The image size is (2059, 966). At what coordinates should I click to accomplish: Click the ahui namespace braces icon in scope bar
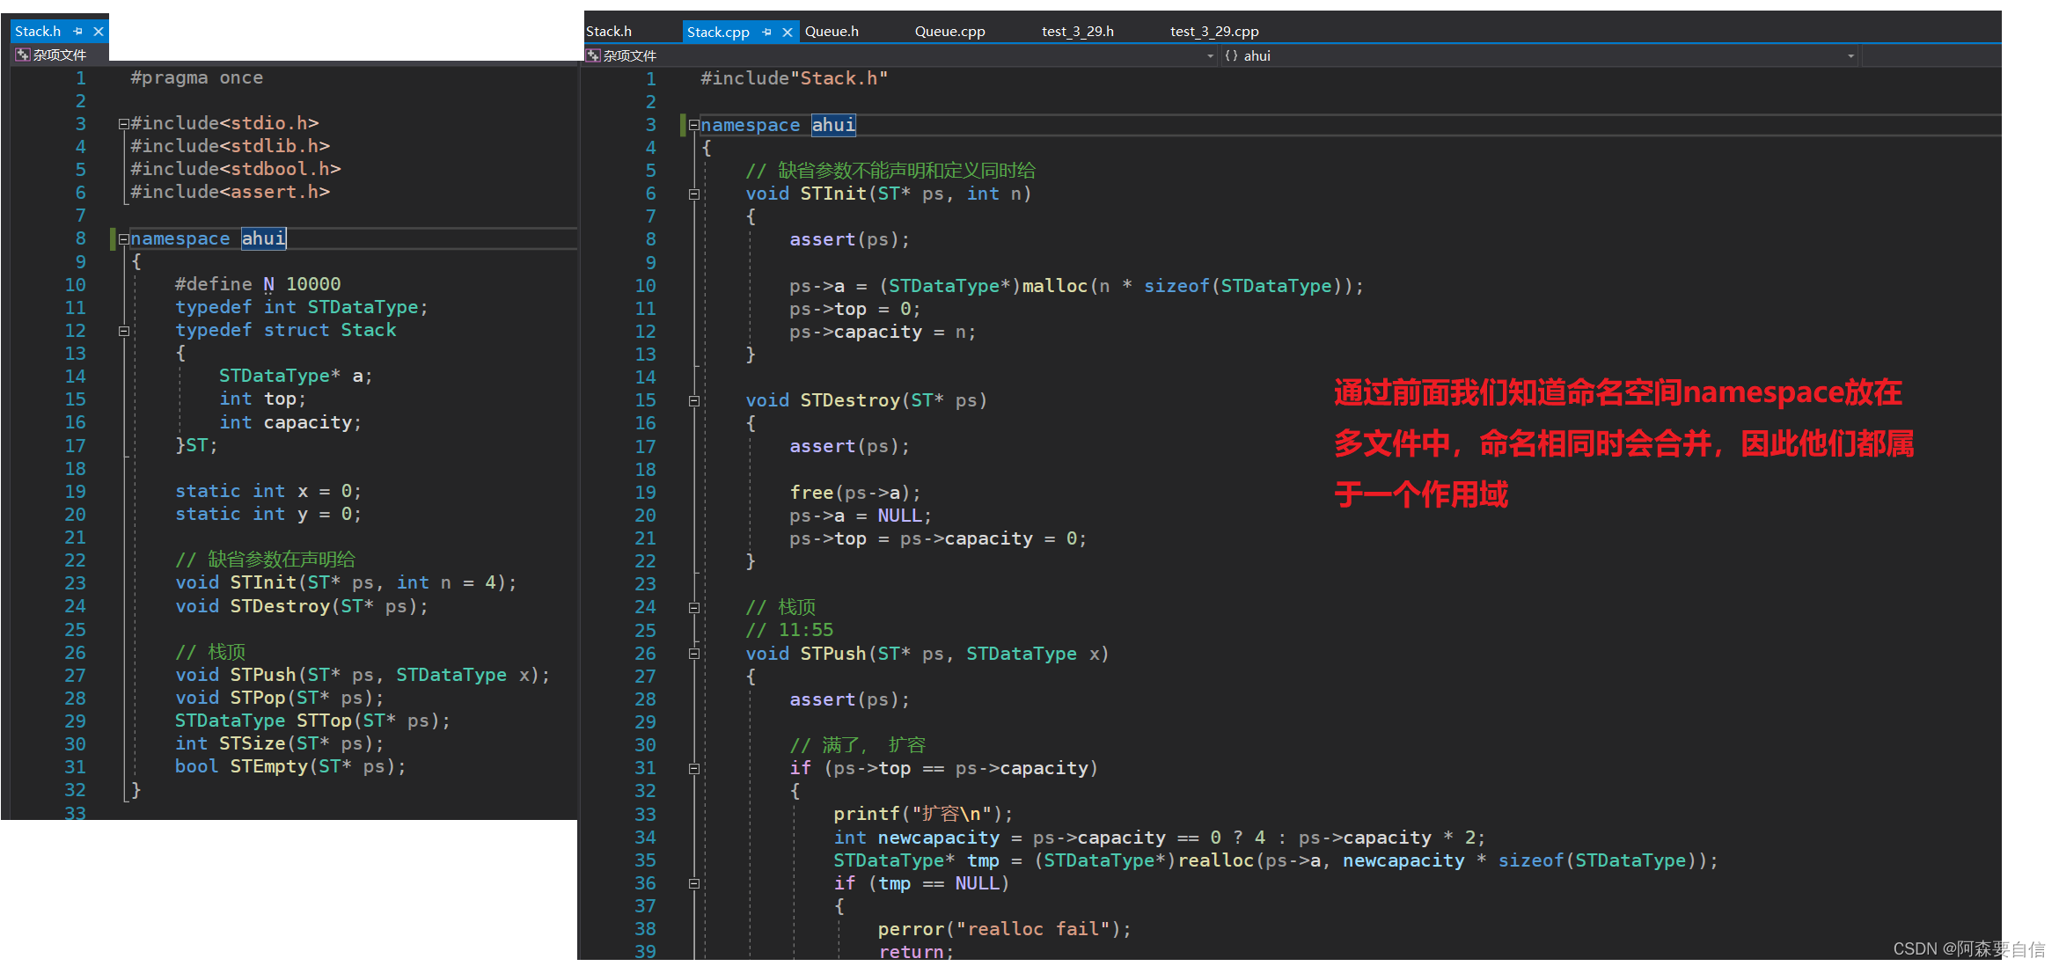pos(1231,55)
